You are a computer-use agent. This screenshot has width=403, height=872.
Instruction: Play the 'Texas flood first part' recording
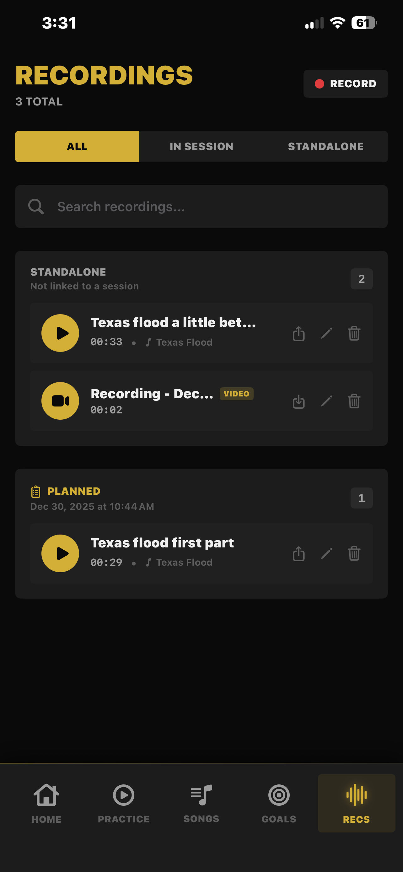click(60, 553)
